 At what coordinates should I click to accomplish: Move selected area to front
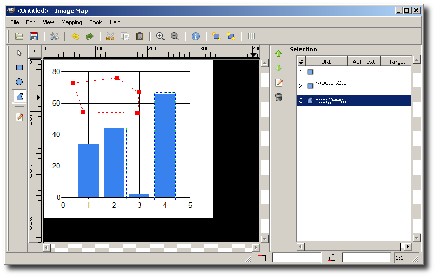(x=216, y=36)
